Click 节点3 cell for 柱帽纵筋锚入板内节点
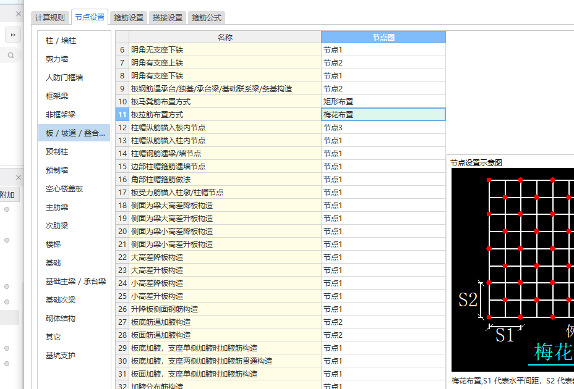This screenshot has height=389, width=574. (x=383, y=128)
